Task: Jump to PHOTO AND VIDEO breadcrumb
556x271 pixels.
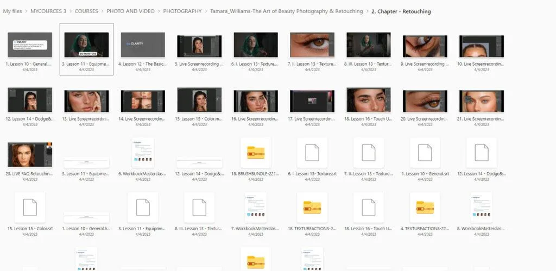Action: pos(130,11)
